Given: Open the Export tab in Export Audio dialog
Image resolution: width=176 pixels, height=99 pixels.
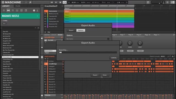Looking at the screenshot, I should pyautogui.click(x=71, y=30).
